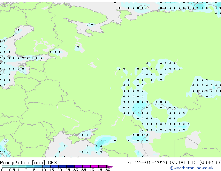Image resolution: width=221 pixels, height=171 pixels.
Task: Click the above-50 mm legend arrow tip
Action: 110,167
